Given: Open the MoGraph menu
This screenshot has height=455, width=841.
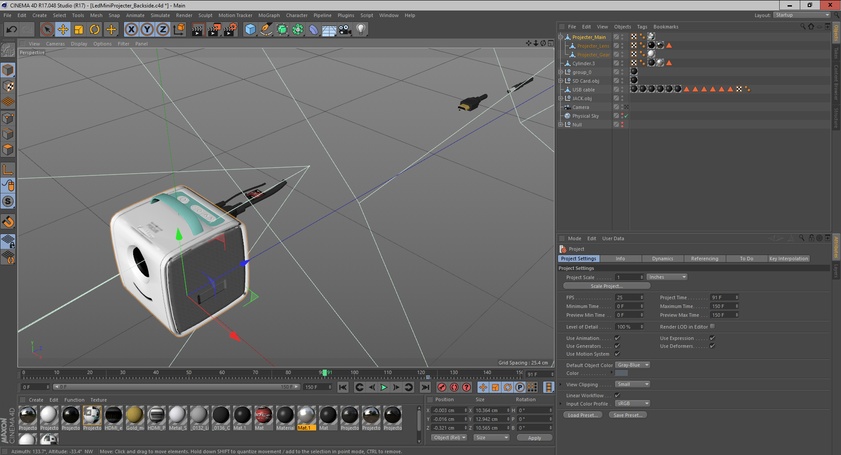Looking at the screenshot, I should [x=269, y=15].
